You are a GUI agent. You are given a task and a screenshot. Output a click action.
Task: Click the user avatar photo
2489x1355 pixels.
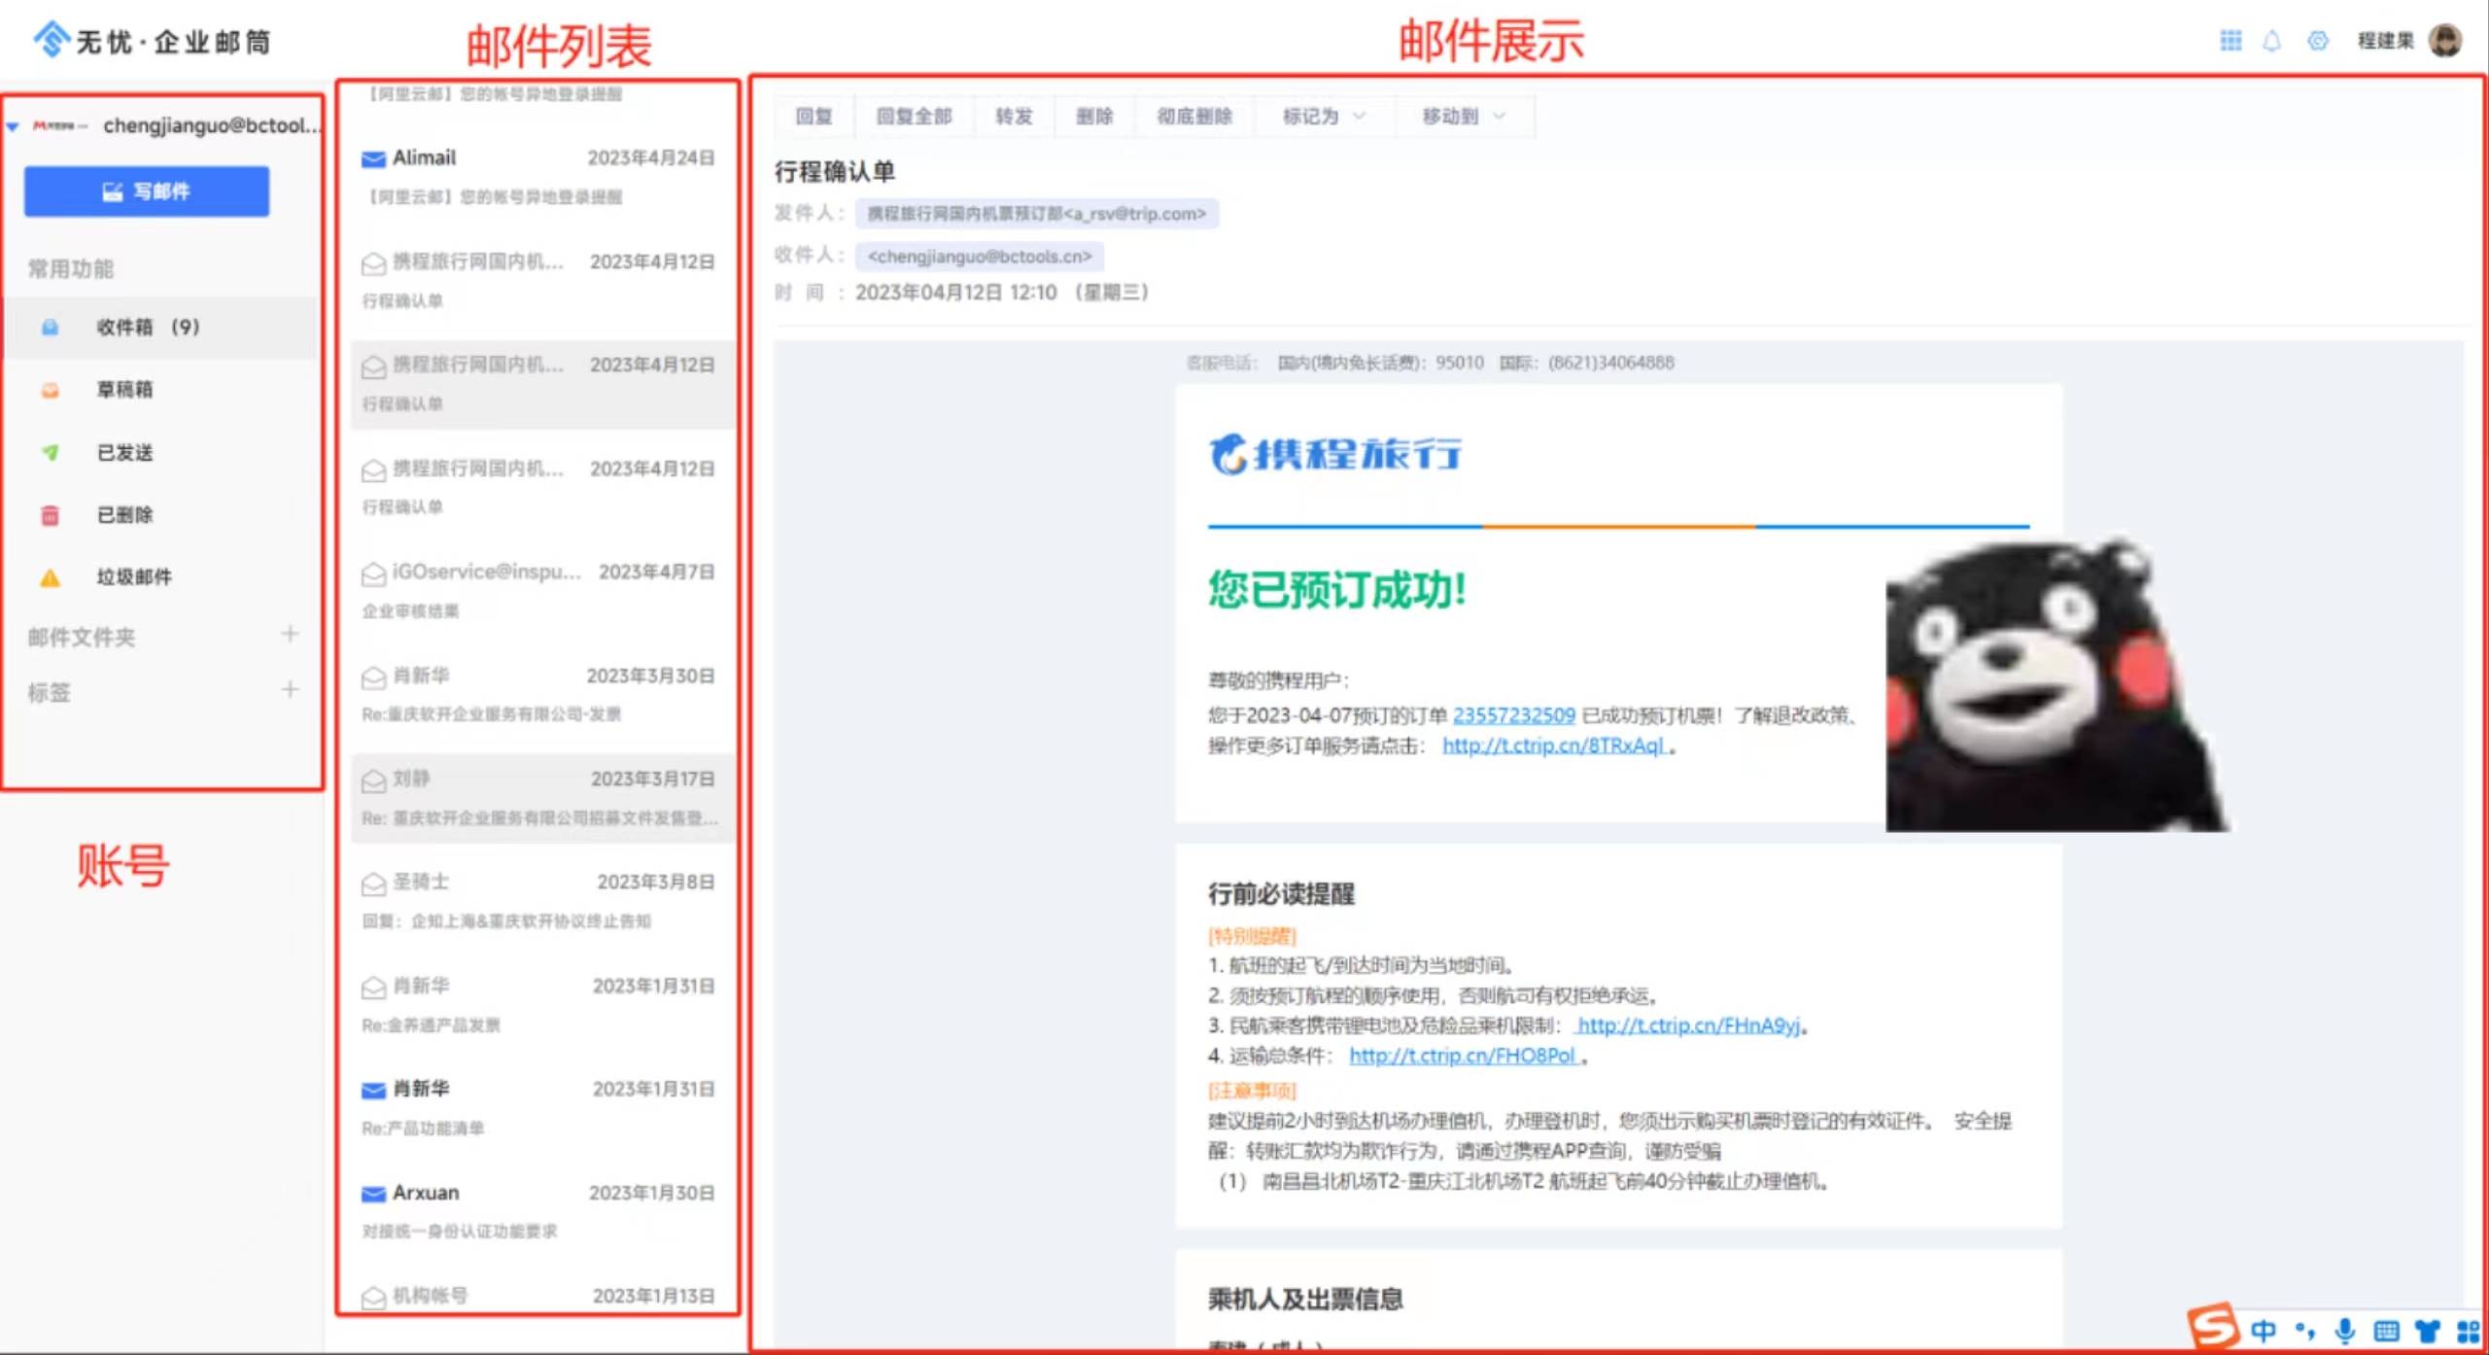click(x=2444, y=40)
